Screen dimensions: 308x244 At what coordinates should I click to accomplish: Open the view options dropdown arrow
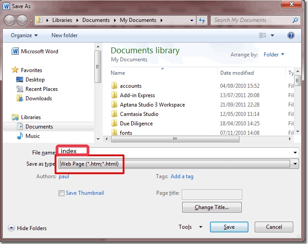(273, 35)
